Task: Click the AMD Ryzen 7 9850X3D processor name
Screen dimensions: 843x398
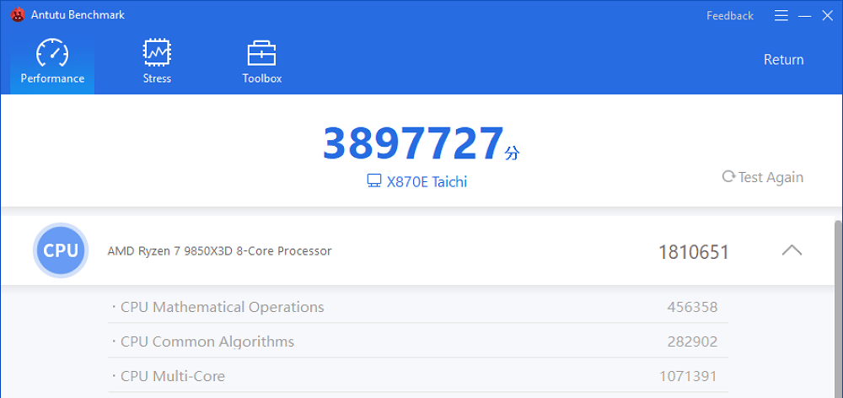Action: point(219,250)
